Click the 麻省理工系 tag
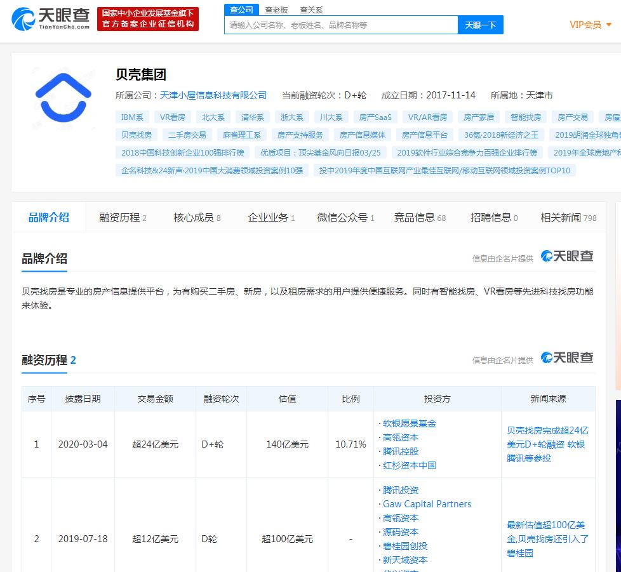The width and height of the screenshot is (621, 572). tap(241, 135)
